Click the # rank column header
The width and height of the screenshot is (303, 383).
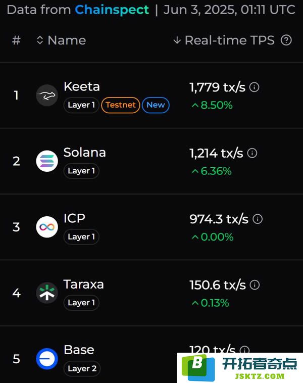click(x=16, y=40)
